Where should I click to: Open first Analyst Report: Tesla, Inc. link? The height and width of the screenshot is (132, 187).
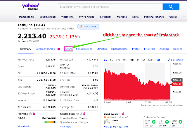click(76, 118)
